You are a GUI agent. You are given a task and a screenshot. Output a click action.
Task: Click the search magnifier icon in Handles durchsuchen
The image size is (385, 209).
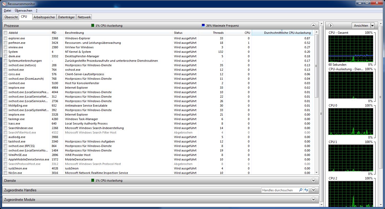pos(301,190)
